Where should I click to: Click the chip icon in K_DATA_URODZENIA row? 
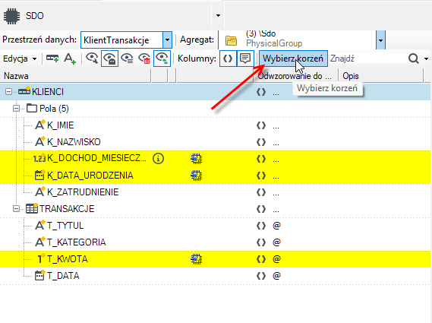(196, 176)
